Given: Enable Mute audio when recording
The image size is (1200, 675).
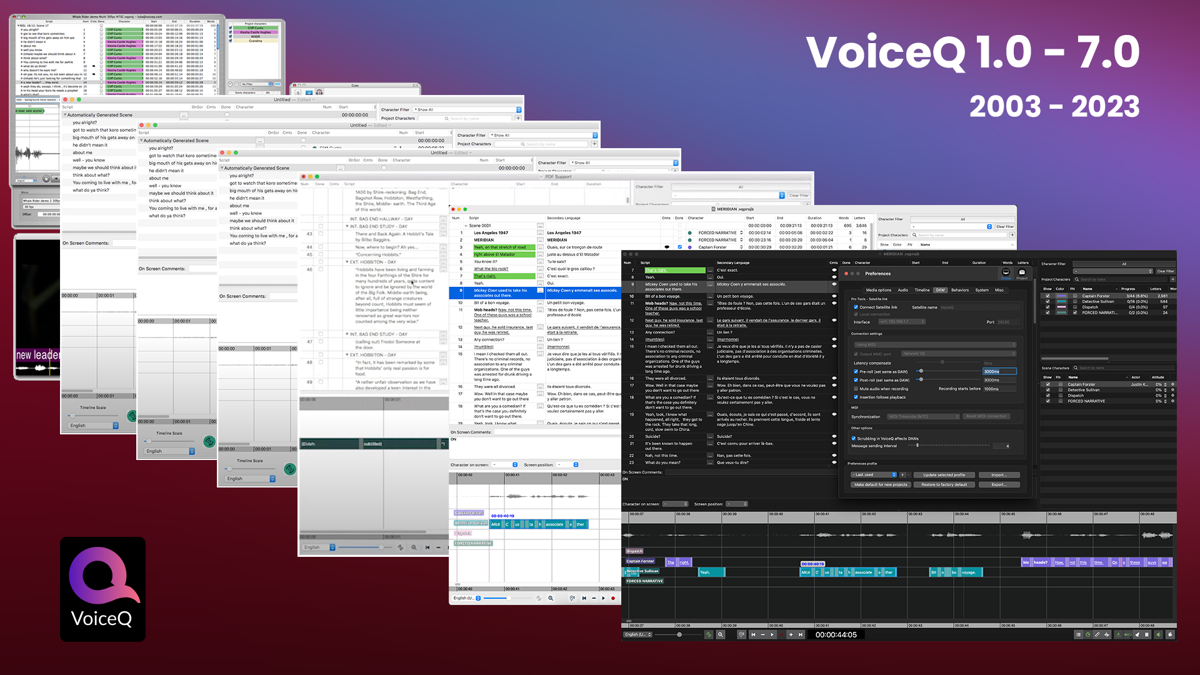Looking at the screenshot, I should click(x=856, y=389).
